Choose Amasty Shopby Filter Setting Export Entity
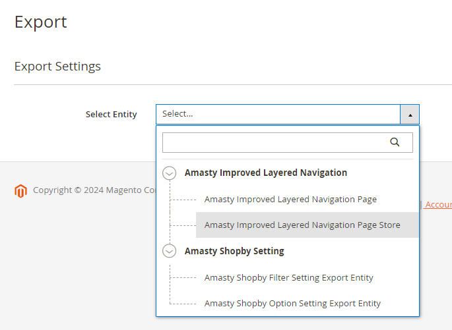This screenshot has height=330, width=452. tap(289, 278)
